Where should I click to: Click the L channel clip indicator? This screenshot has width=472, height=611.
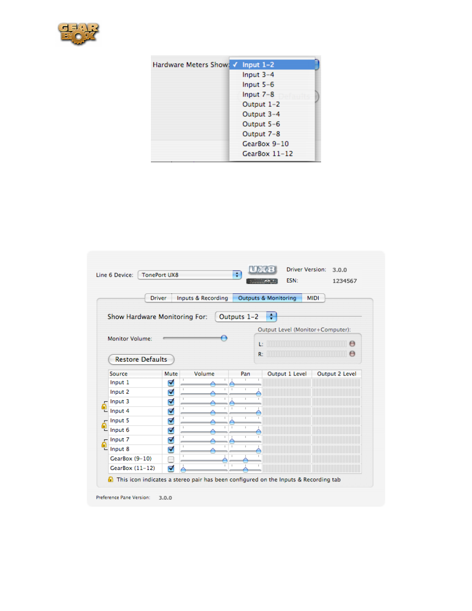[x=352, y=343]
